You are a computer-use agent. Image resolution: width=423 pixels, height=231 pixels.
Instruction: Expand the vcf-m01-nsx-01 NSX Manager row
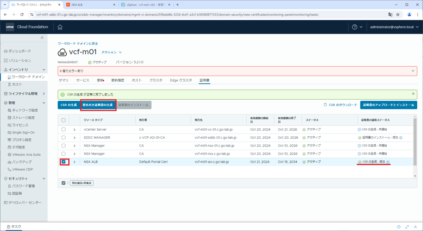point(74,146)
